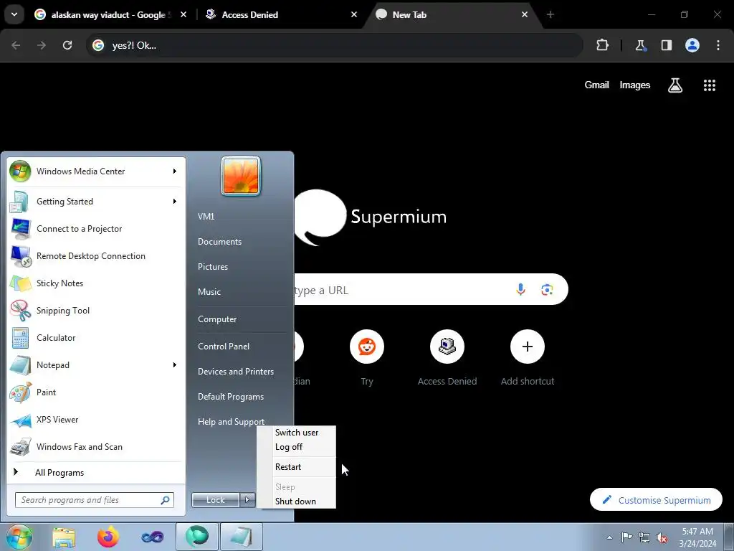Expand Windows Media Center jump list arrow
The width and height of the screenshot is (734, 551).
(x=175, y=171)
